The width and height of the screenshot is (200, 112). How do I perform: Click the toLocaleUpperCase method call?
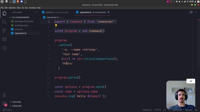pyautogui.click(x=98, y=59)
